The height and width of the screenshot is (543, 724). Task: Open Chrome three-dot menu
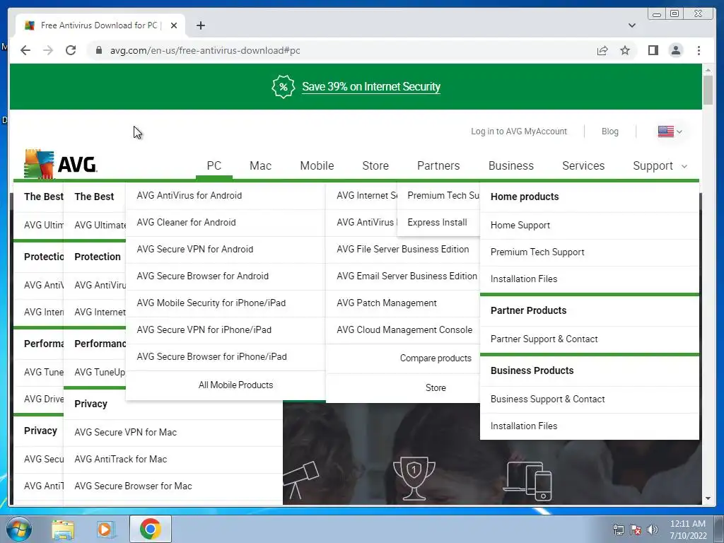(699, 50)
